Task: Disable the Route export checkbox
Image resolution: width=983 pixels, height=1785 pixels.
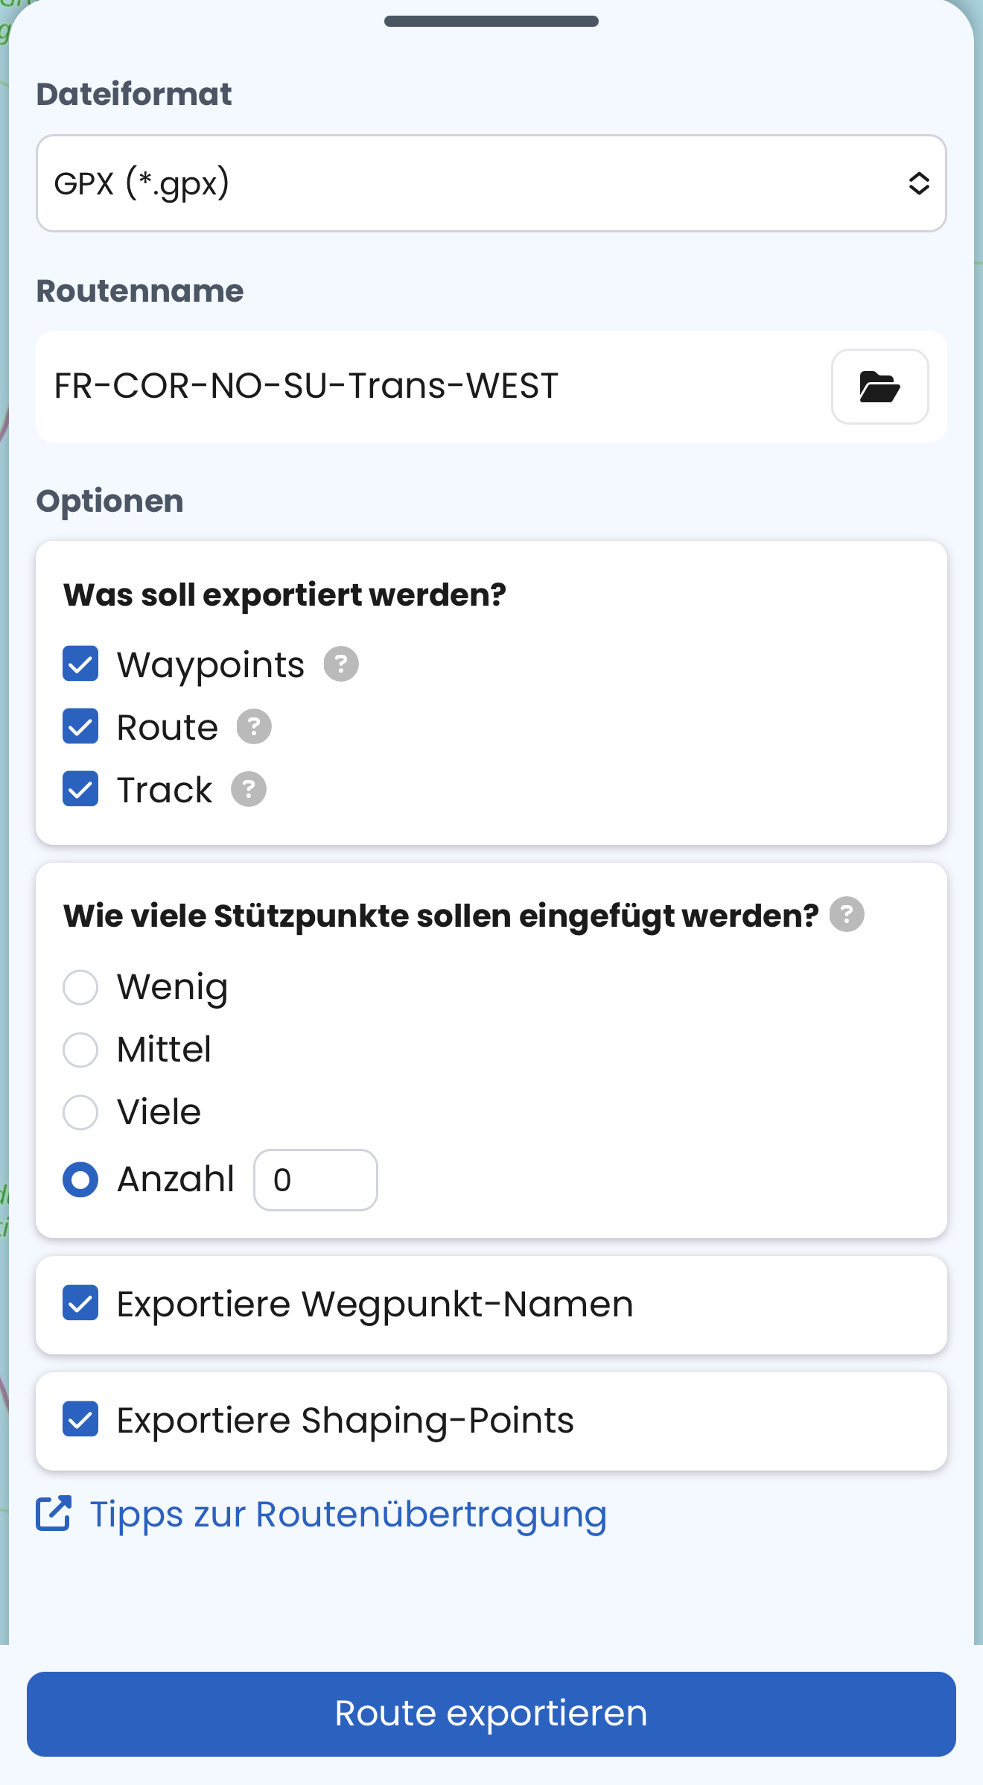Action: [80, 726]
